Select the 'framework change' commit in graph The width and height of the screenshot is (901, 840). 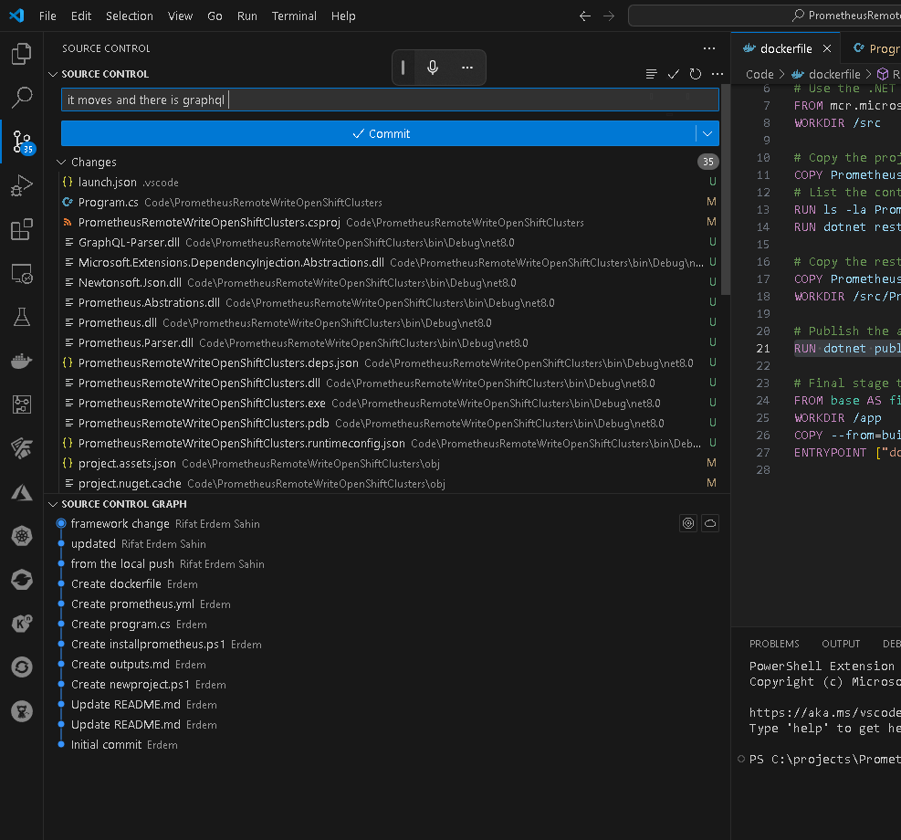click(385, 523)
